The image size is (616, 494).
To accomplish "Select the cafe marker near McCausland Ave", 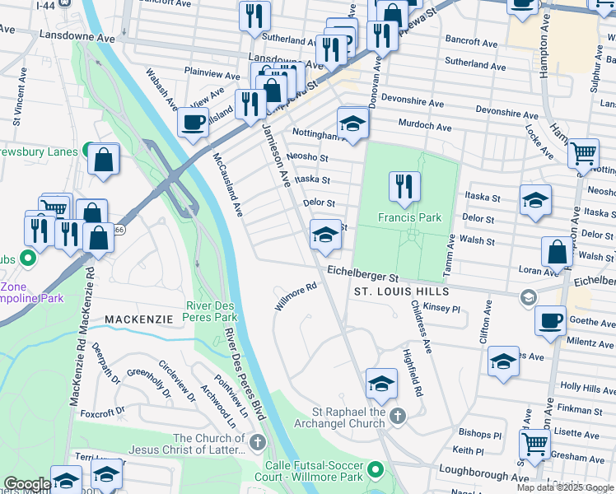I will pos(193,123).
